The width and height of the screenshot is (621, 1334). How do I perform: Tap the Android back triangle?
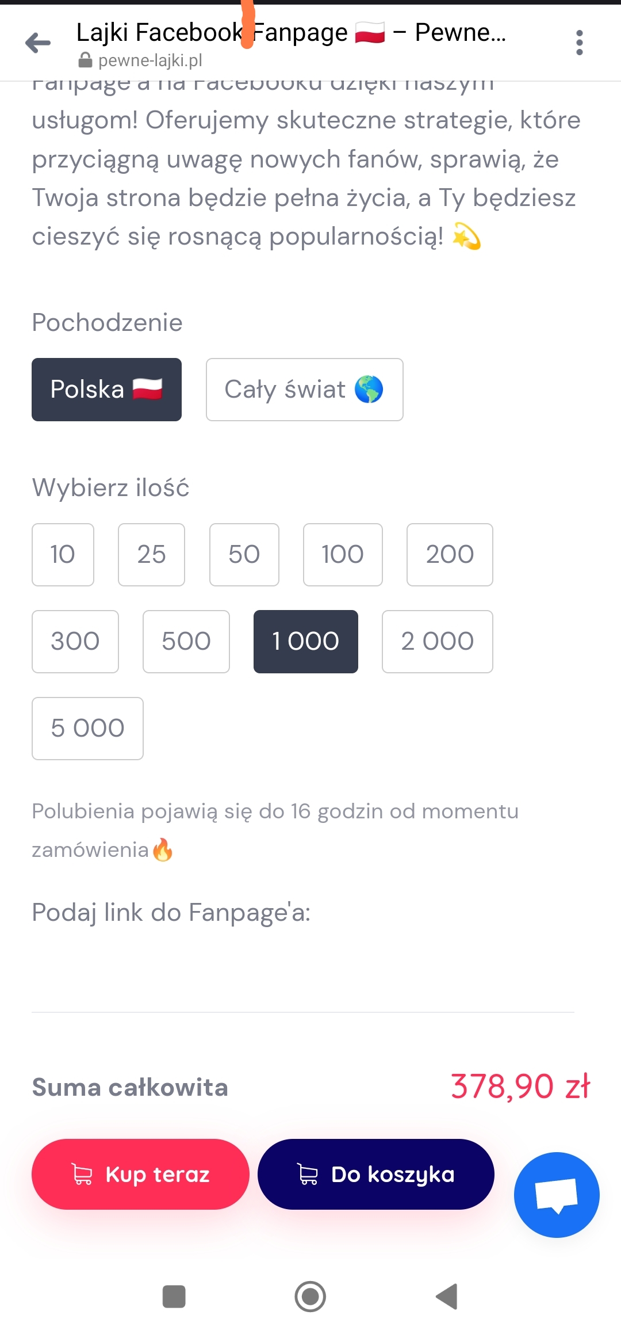pos(447,1297)
